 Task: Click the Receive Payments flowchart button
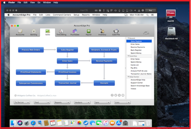click(x=104, y=61)
